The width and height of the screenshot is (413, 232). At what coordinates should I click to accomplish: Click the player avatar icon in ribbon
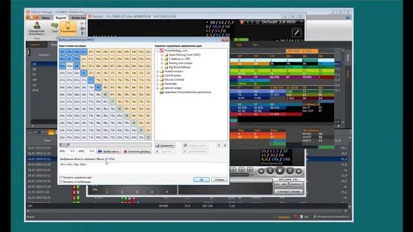click(x=37, y=26)
